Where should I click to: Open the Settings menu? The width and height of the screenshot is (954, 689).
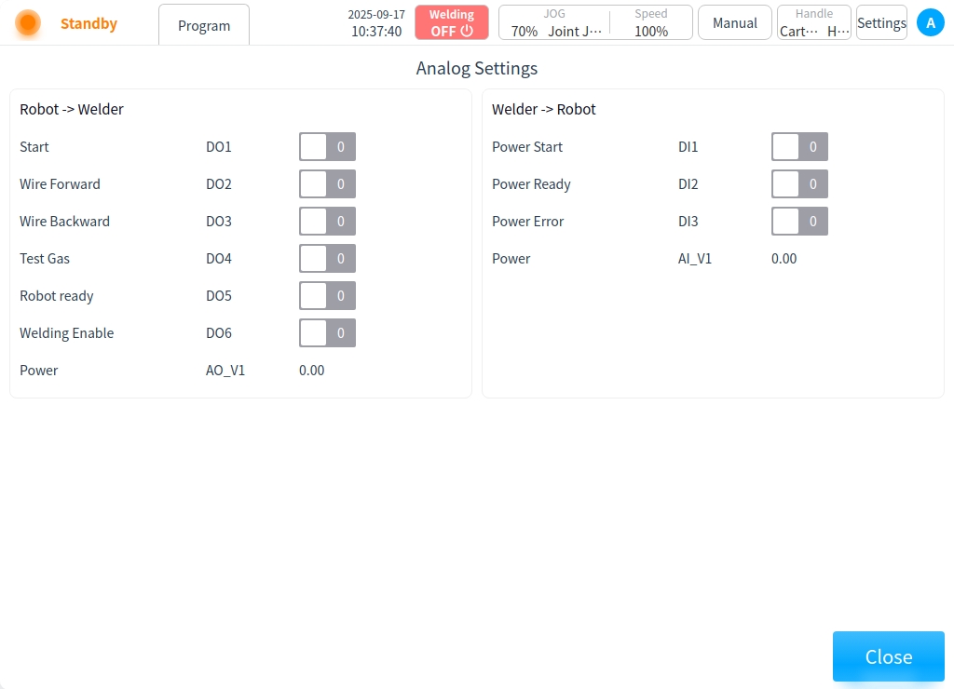881,23
